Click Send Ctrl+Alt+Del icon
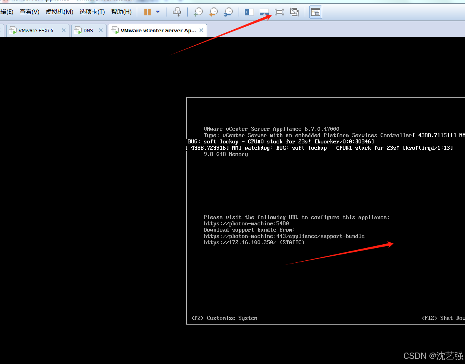 tap(177, 12)
